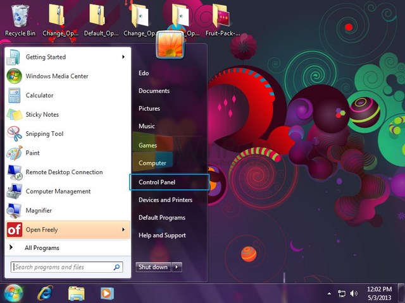Open Control Panel
The width and height of the screenshot is (405, 303).
(x=169, y=182)
